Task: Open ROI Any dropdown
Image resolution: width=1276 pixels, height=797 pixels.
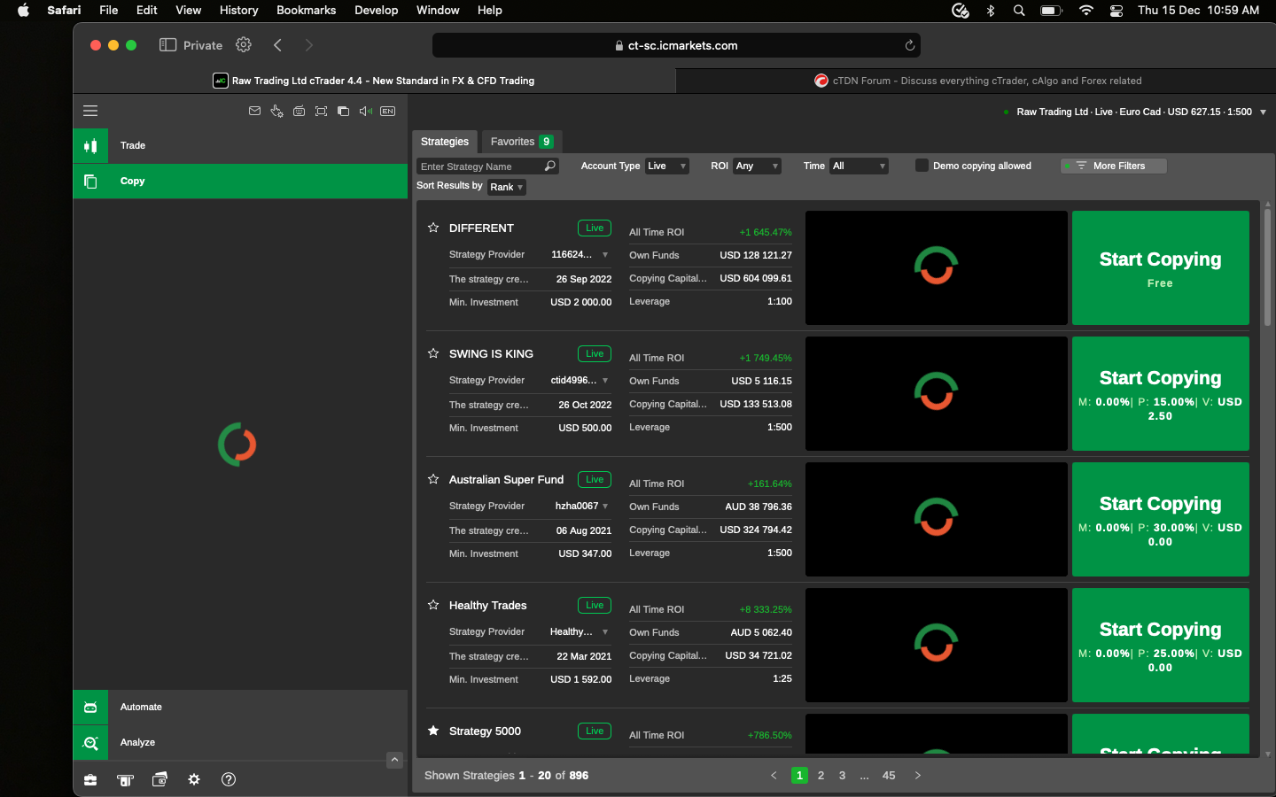Action: pos(757,166)
